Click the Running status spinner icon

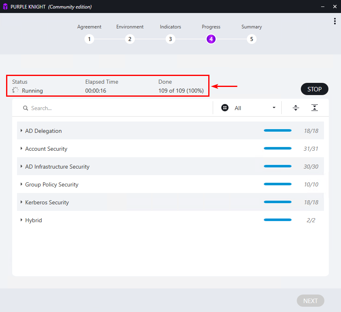(15, 91)
